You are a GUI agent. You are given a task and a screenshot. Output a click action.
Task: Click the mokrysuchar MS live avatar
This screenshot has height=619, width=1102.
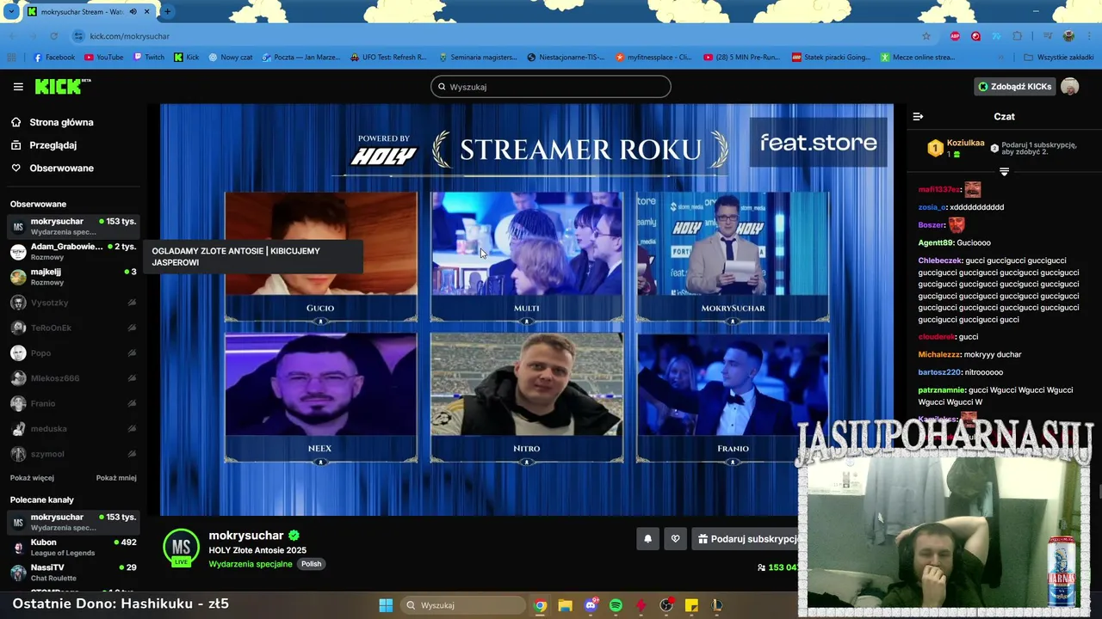181,548
